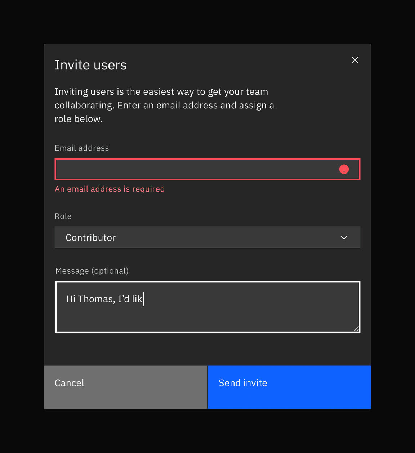The width and height of the screenshot is (415, 453).
Task: Click the X icon at top right
Action: coord(355,60)
